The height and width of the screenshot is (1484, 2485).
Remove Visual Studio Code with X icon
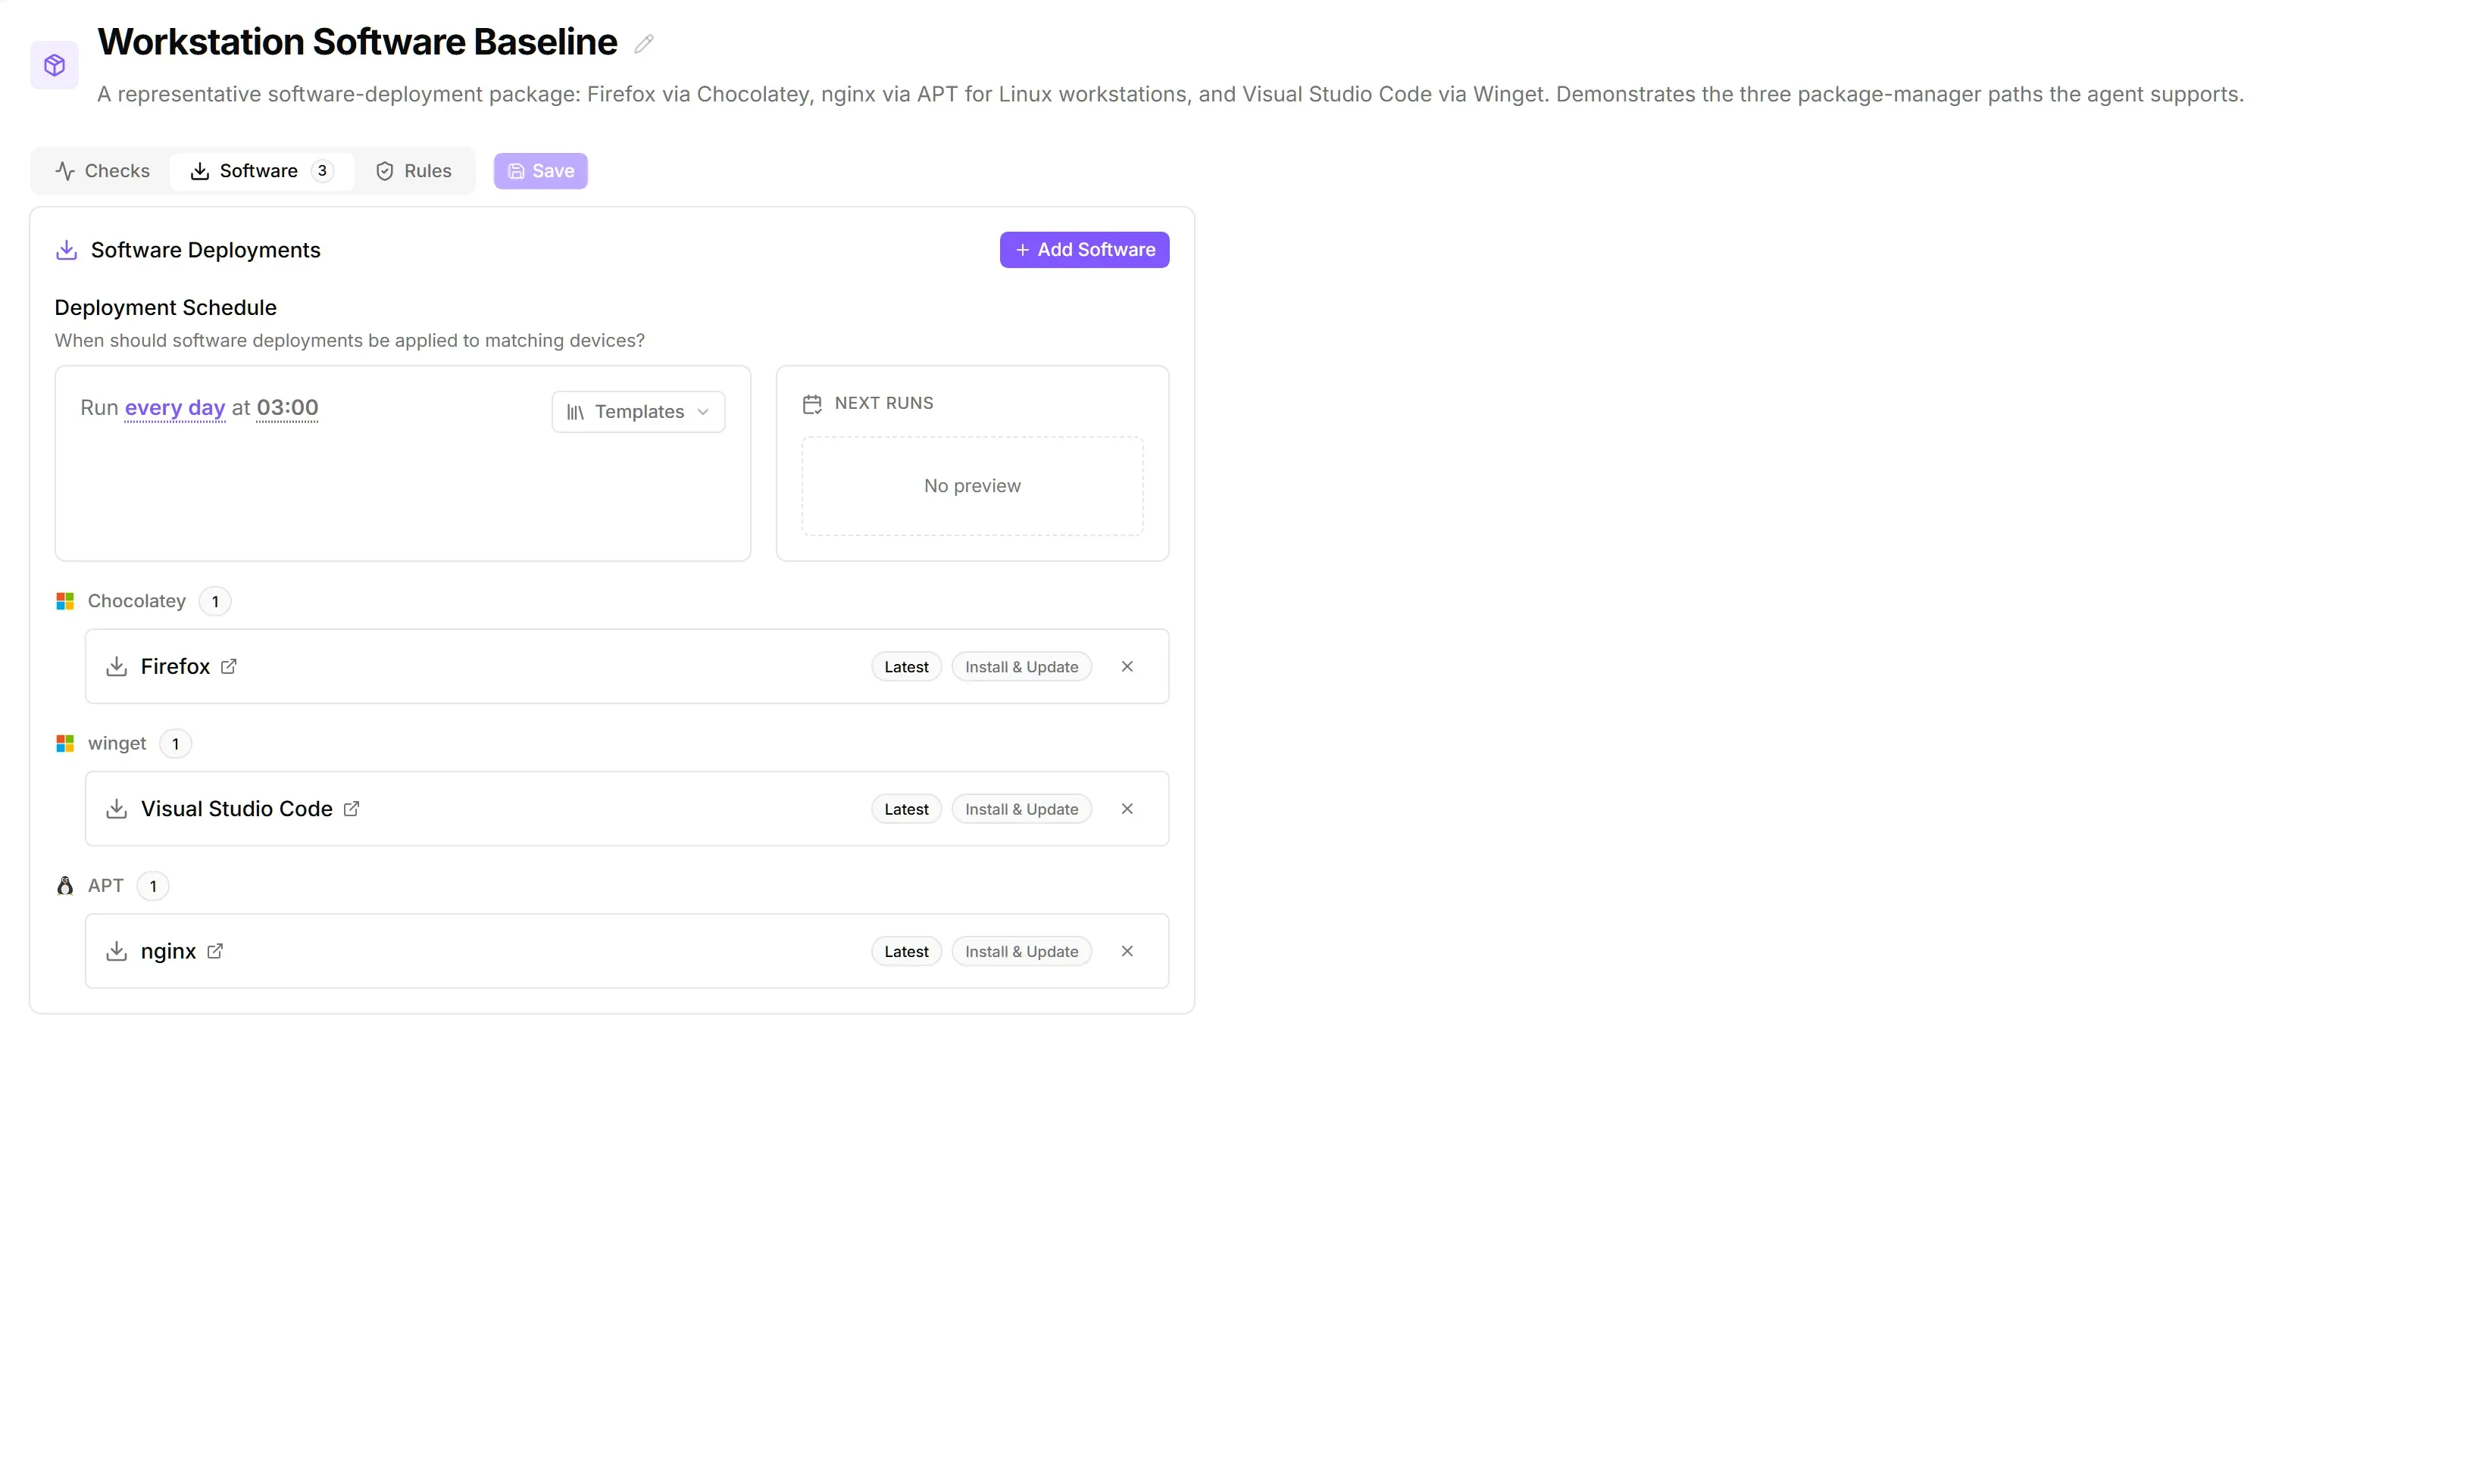pyautogui.click(x=1127, y=808)
